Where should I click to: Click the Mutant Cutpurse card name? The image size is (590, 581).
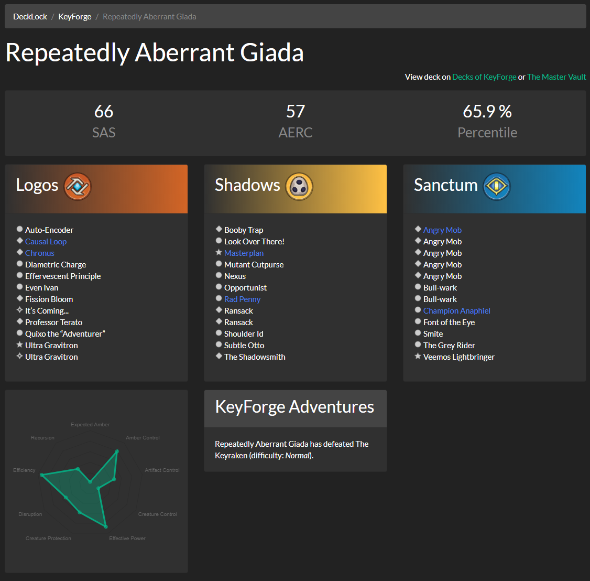(254, 265)
